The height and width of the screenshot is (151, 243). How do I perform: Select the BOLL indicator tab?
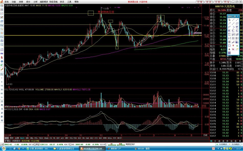point(109,138)
